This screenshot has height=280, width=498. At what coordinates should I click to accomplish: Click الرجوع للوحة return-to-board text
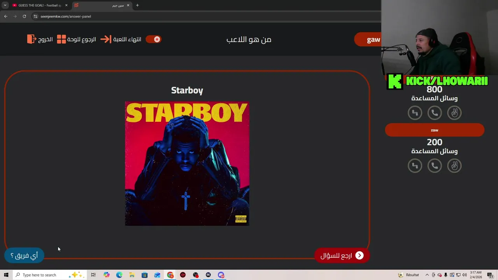pos(82,39)
